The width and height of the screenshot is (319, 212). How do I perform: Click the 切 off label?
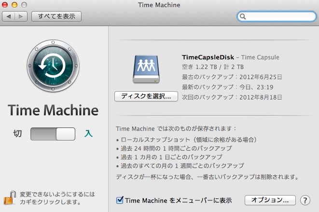coord(17,134)
